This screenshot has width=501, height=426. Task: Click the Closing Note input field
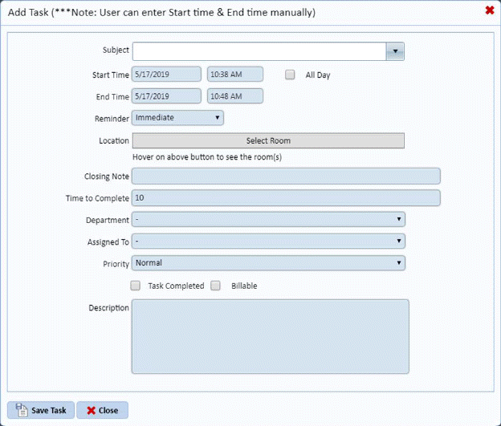click(286, 176)
